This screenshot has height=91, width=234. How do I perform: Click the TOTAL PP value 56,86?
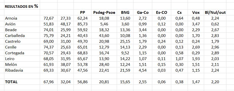[x=83, y=82]
